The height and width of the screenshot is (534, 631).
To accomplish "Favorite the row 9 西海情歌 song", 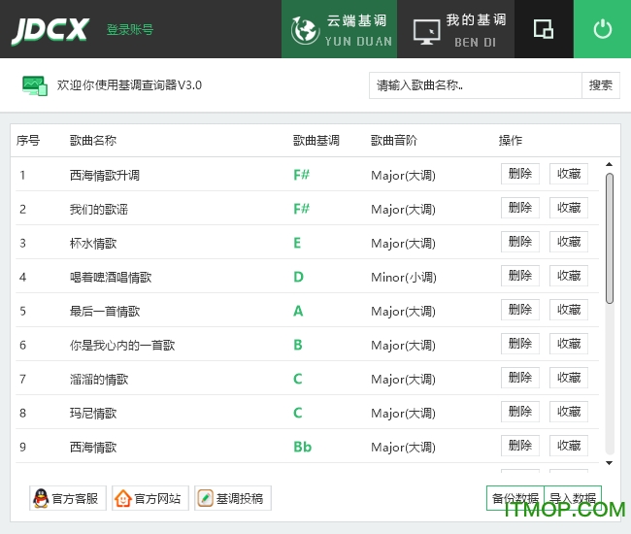I will (x=569, y=446).
